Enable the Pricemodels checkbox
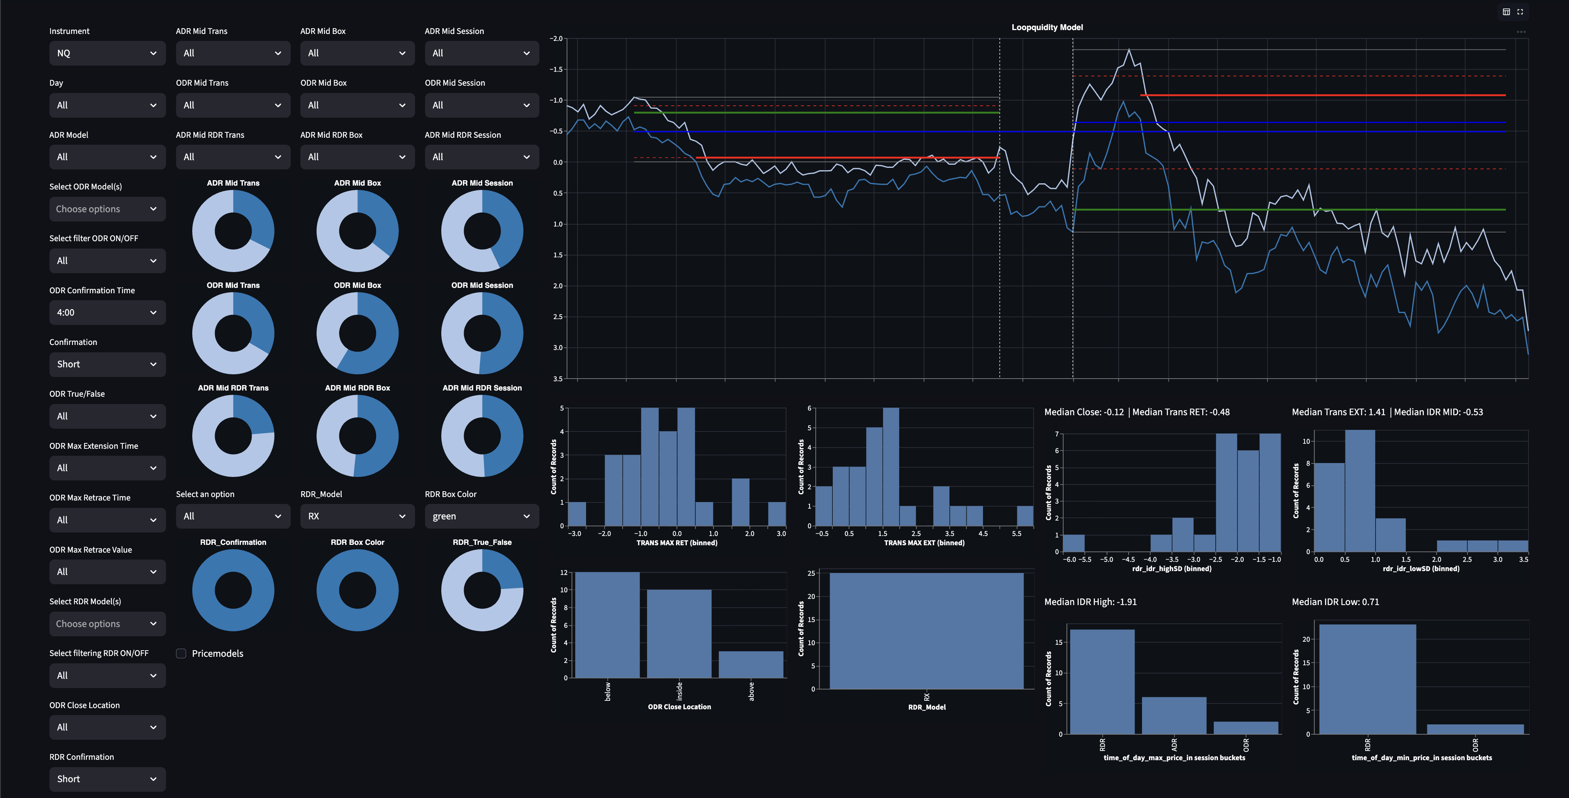 (x=181, y=653)
